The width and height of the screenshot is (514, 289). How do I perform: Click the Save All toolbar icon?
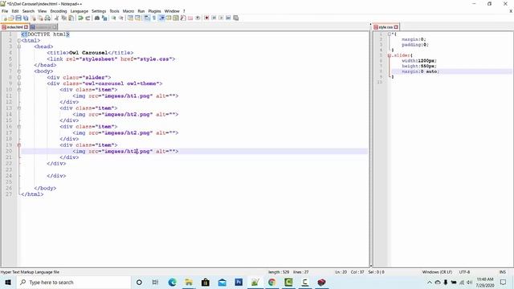click(26, 18)
